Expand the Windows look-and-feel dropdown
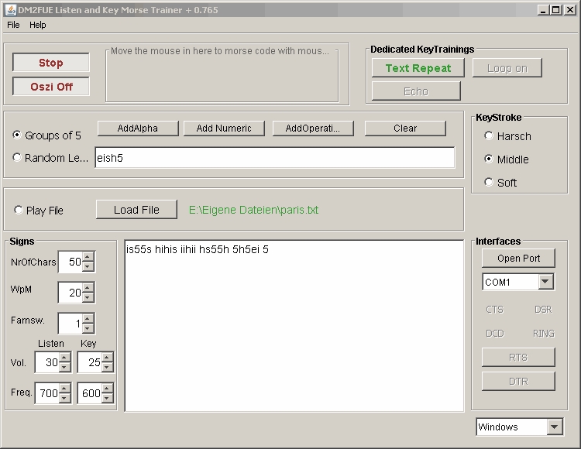The image size is (581, 449). click(x=555, y=427)
